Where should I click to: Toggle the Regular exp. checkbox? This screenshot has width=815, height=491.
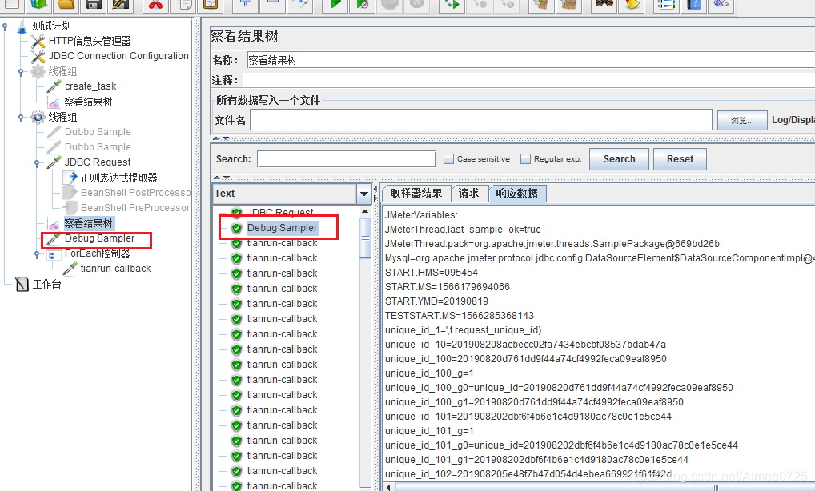click(x=525, y=159)
